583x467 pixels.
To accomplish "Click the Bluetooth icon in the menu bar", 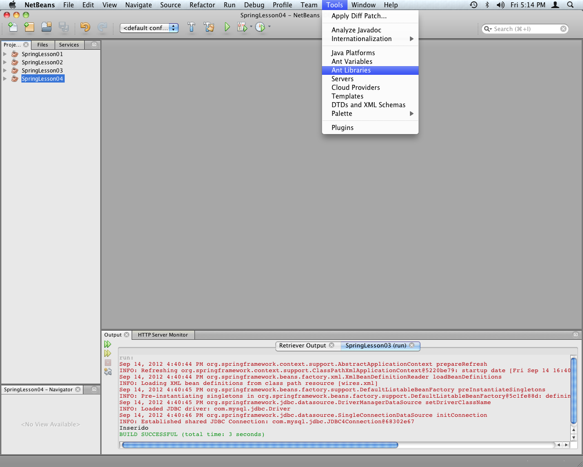I will click(487, 5).
